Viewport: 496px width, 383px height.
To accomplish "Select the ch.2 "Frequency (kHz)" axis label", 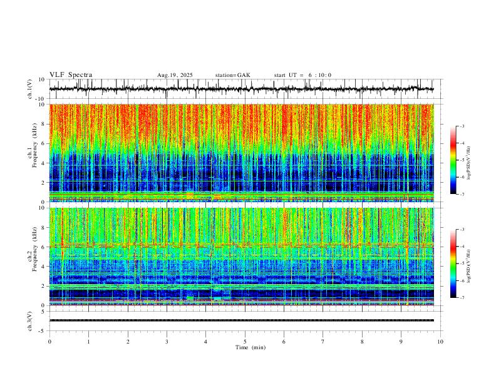I will (x=34, y=249).
